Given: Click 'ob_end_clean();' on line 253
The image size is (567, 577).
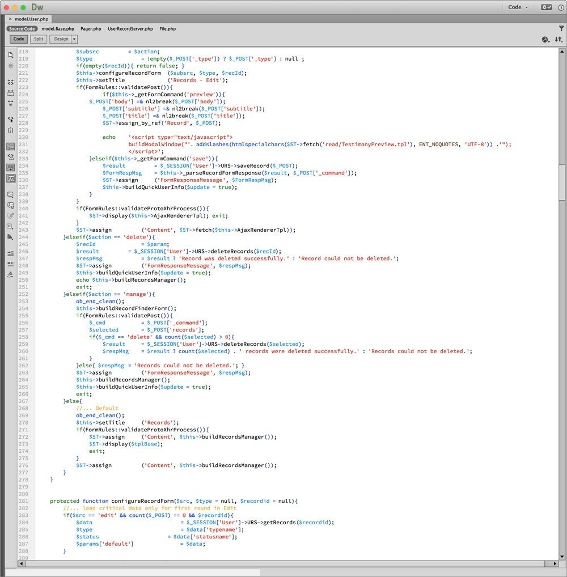Looking at the screenshot, I should click(100, 301).
